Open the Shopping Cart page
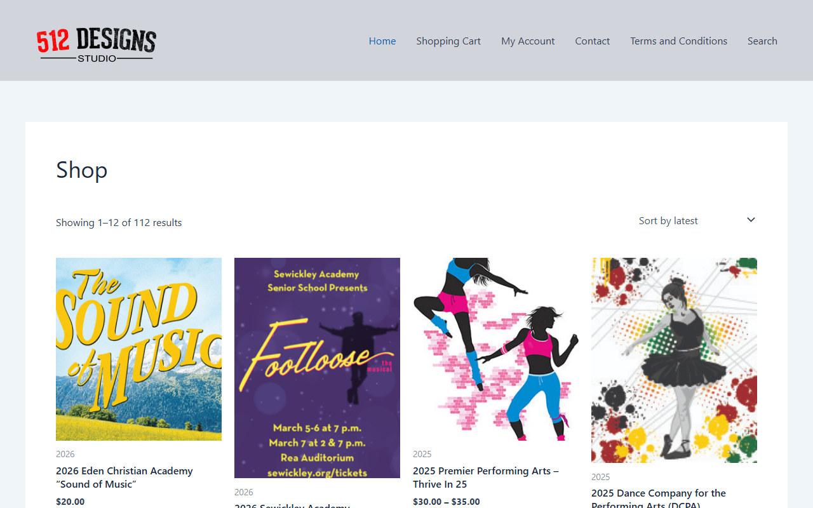This screenshot has width=813, height=508. [448, 41]
